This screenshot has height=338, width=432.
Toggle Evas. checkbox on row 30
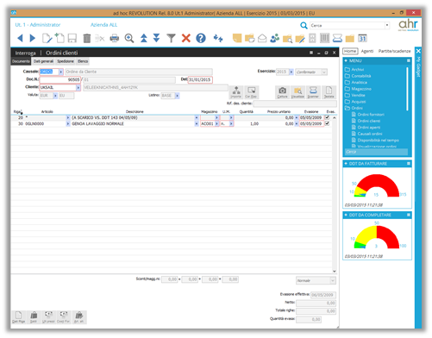(327, 123)
